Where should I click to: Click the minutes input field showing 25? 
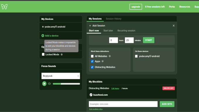[129, 40]
